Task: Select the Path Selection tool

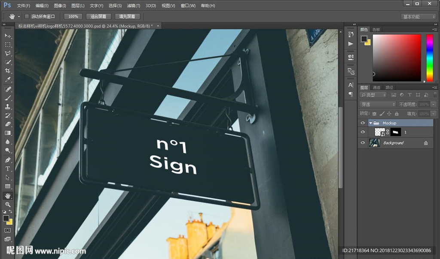Action: click(8, 178)
